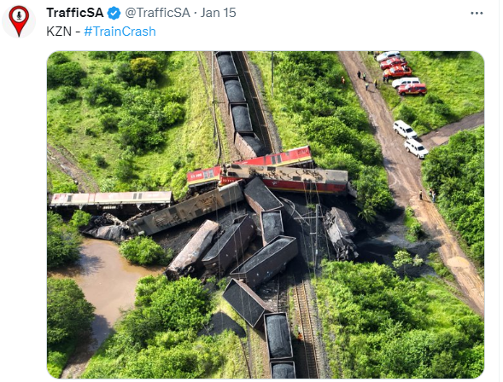Open the Jan 15 timestamp link
Image resolution: width=503 pixels, height=382 pixels.
[218, 13]
